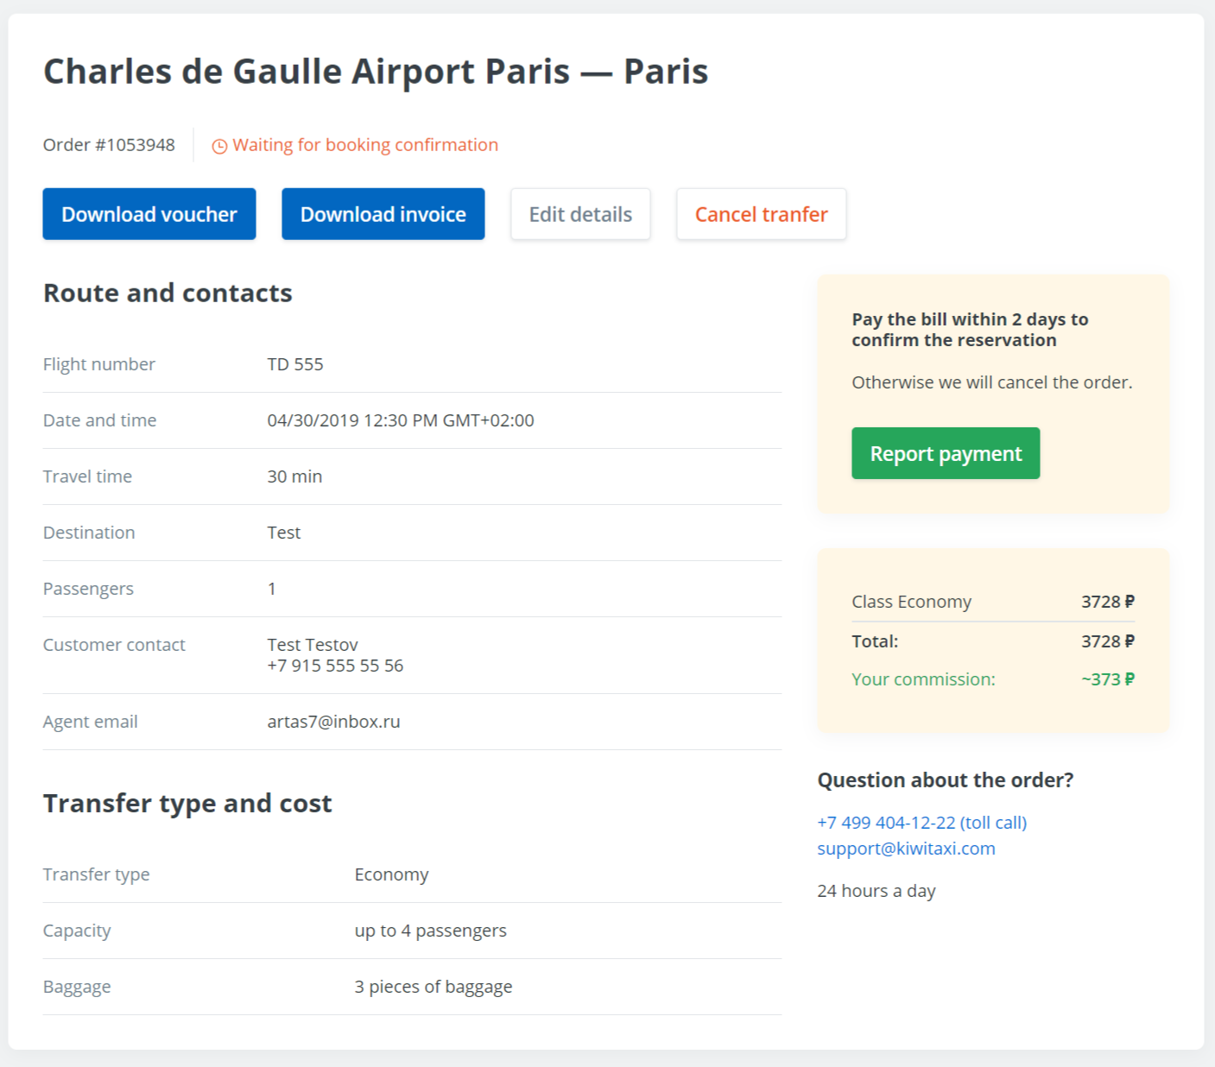Click the clock icon beside booking confirmation status

(x=218, y=145)
